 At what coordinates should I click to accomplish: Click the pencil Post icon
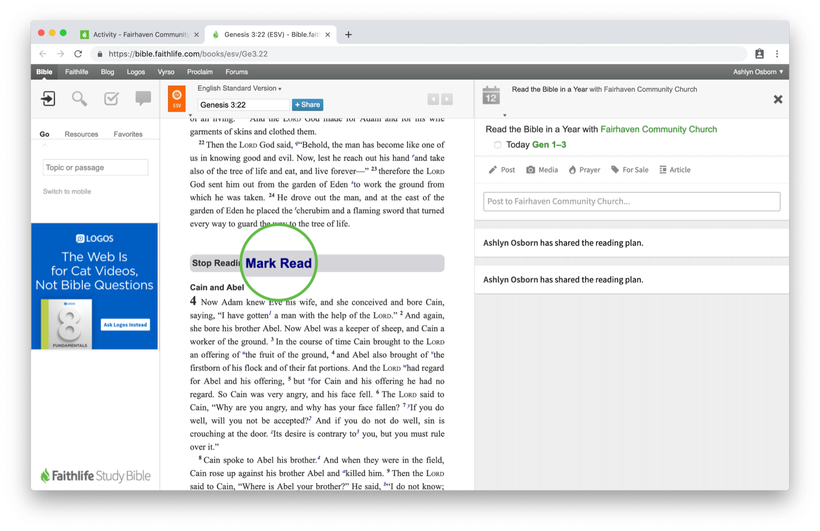(492, 170)
